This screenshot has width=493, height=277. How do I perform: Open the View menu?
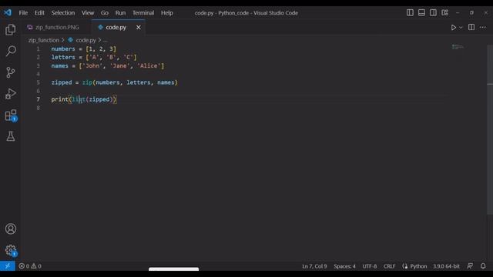coord(88,13)
